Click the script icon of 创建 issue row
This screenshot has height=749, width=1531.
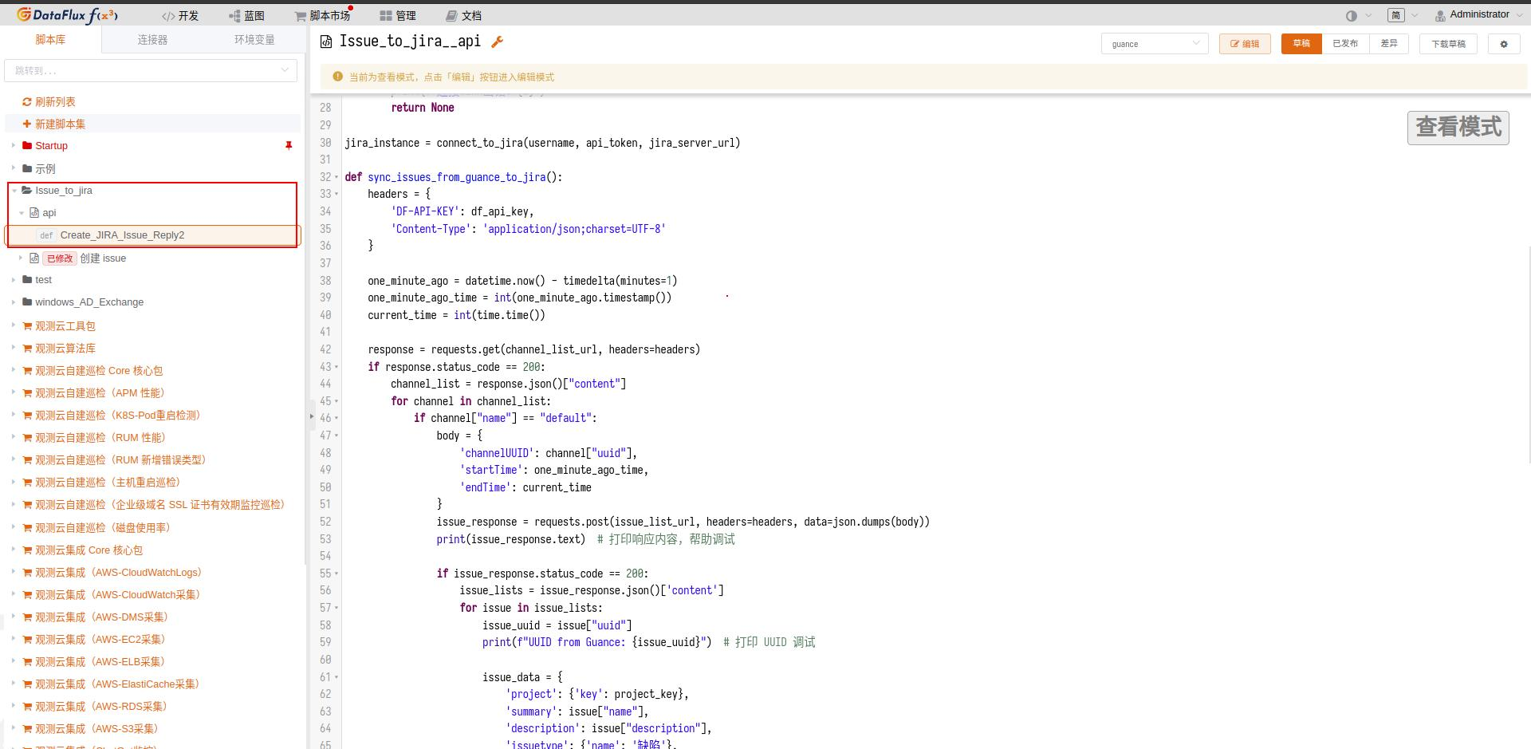[x=34, y=258]
